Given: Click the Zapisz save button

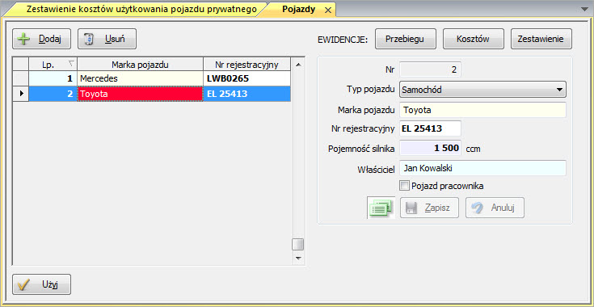Looking at the screenshot, I should point(430,208).
